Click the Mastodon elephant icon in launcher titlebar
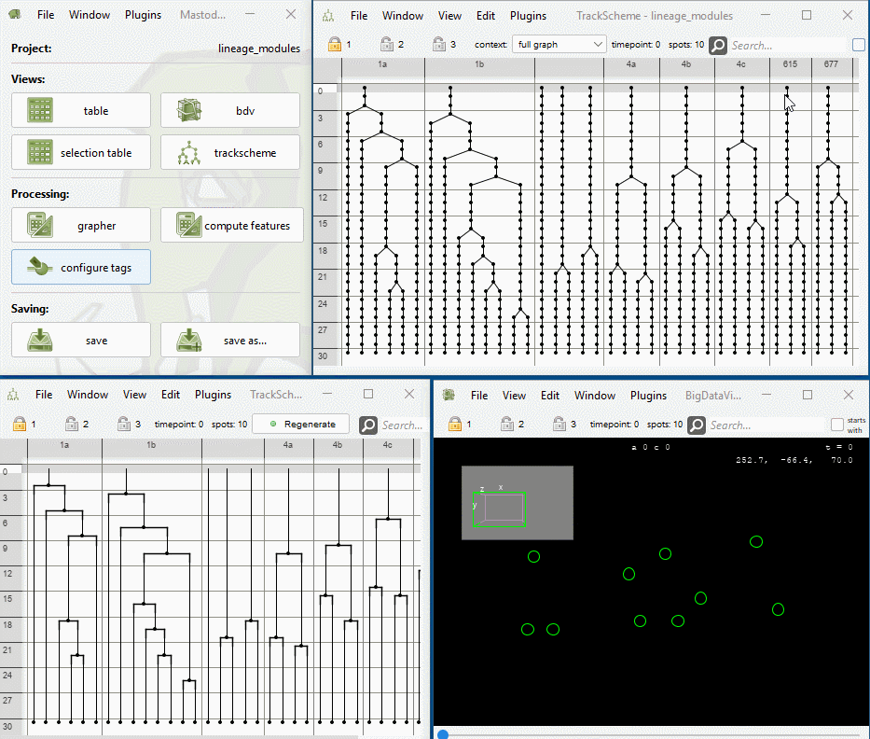The width and height of the screenshot is (870, 739). click(x=15, y=14)
